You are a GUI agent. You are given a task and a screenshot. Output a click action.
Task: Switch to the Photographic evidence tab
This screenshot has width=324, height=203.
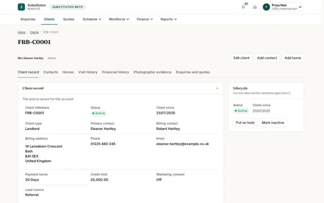[x=152, y=72]
